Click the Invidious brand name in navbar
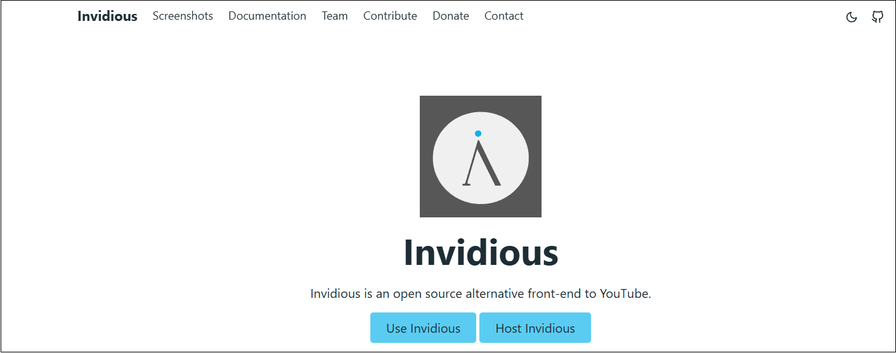This screenshot has height=353, width=896. (107, 16)
